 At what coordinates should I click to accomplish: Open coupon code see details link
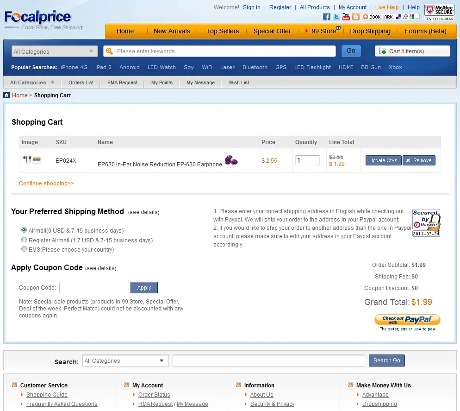(100, 268)
